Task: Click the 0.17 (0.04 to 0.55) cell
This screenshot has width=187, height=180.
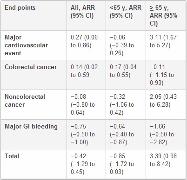Action: [126, 75]
